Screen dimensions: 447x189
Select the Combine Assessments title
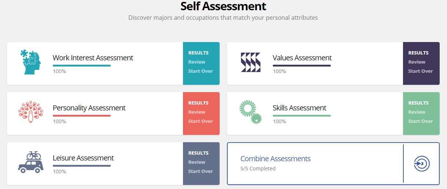pos(275,159)
